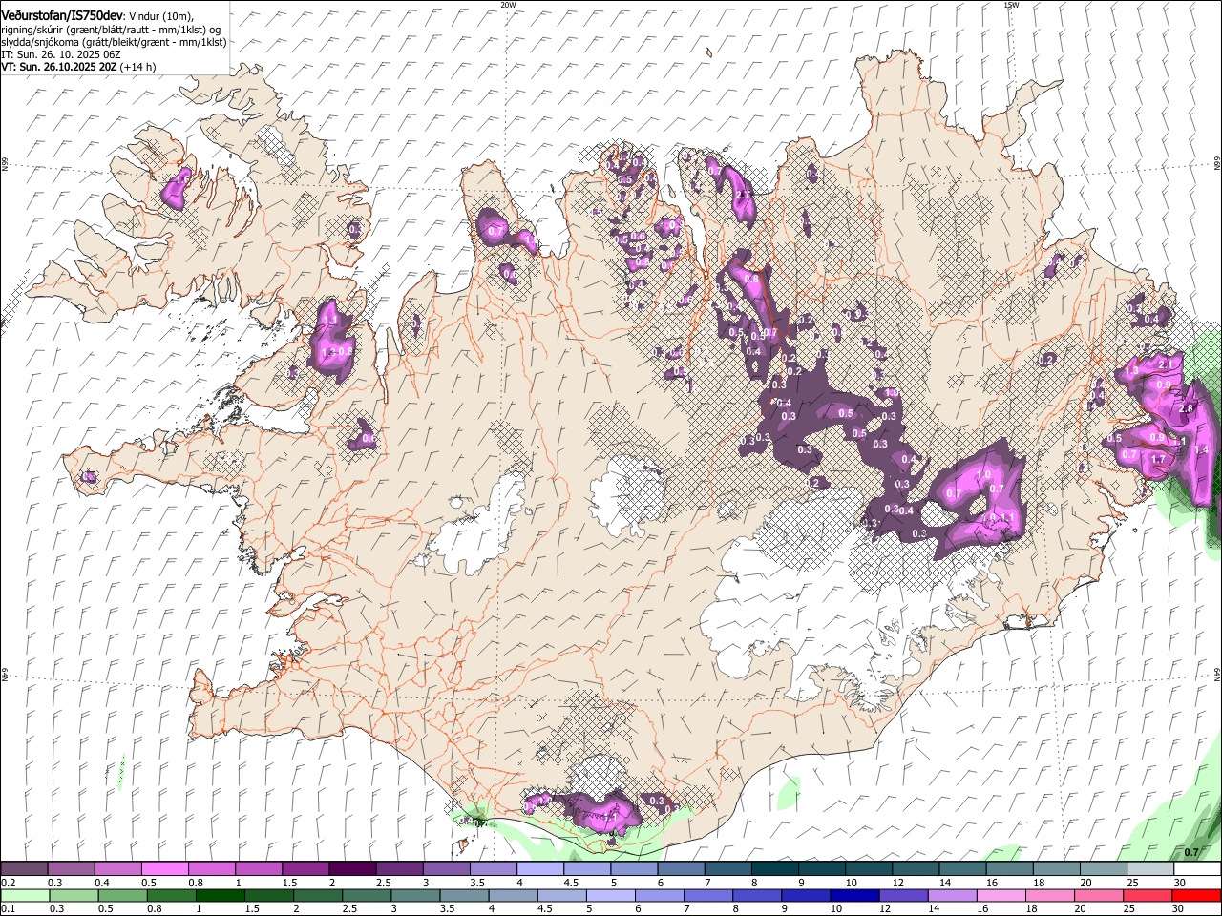Pick lower legend swatch starting at 3.5
Image resolution: width=1222 pixels, height=916 pixels.
(463, 895)
